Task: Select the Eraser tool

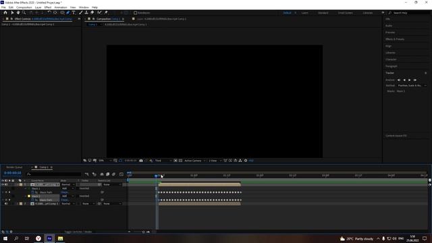Action: 92,13
